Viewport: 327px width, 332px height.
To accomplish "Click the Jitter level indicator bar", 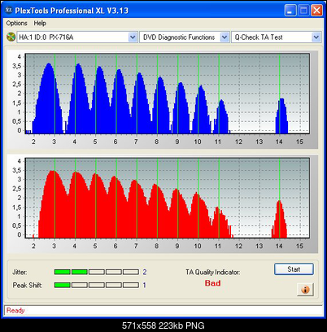I will 97,272.
